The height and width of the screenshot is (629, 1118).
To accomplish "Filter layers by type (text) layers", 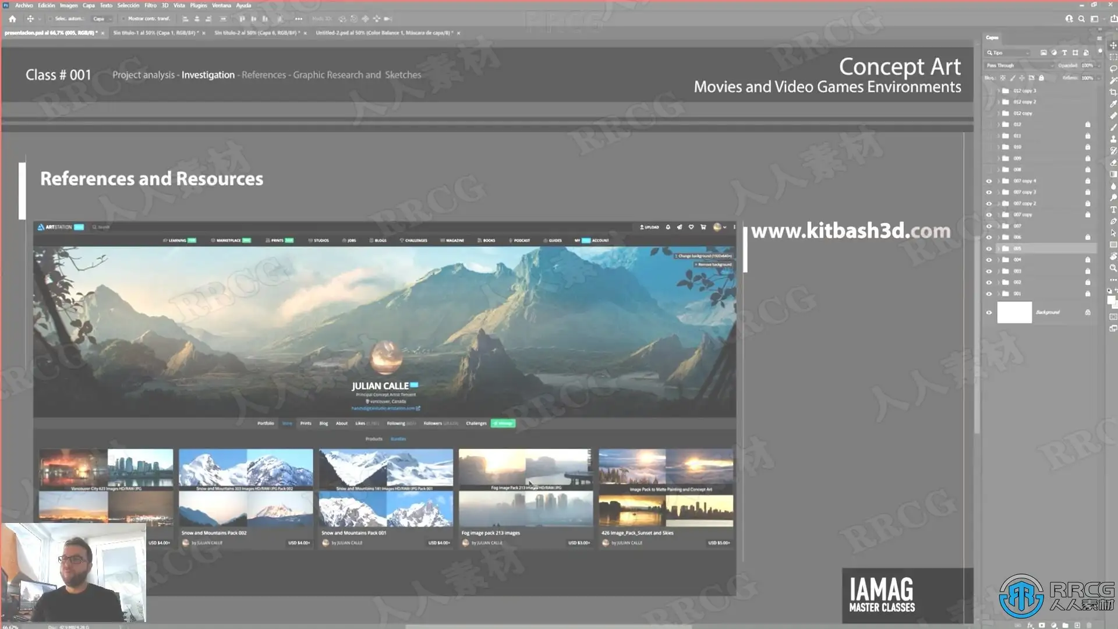I will click(1064, 52).
